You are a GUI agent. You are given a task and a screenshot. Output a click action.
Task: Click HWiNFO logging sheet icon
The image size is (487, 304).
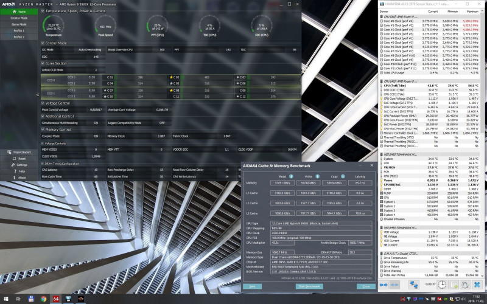[454, 285]
